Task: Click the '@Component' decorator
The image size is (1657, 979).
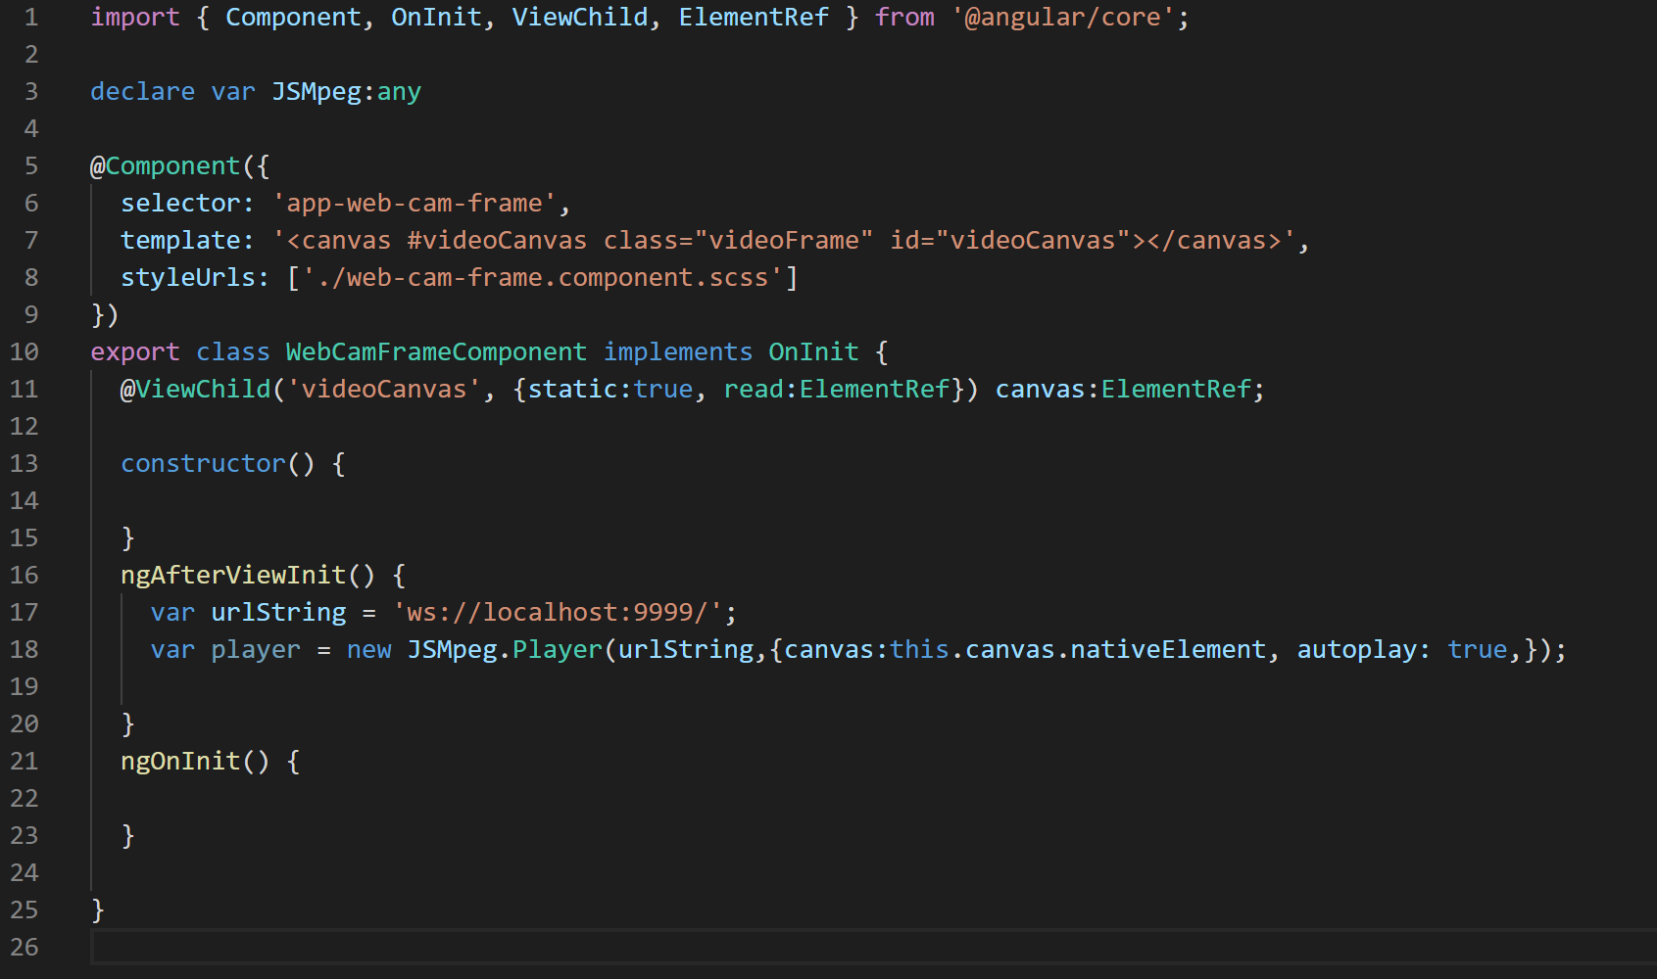Action: click(166, 166)
